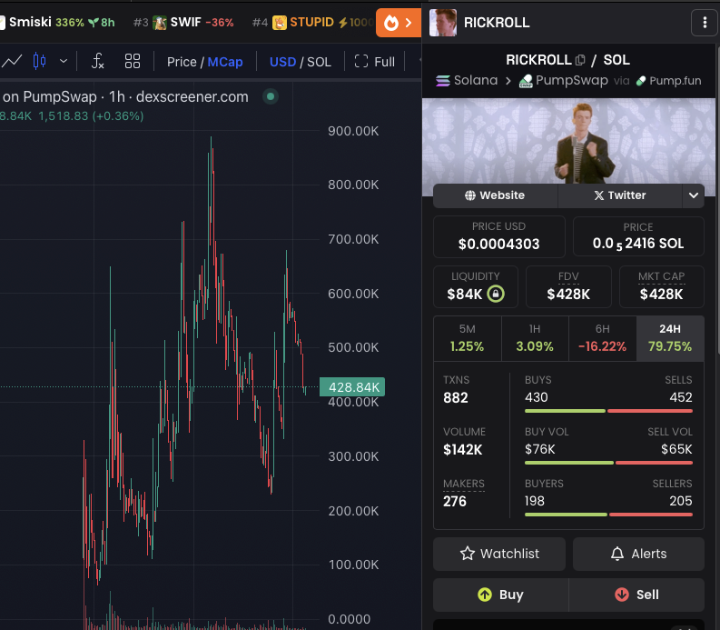Click the RICKROLL banner image
This screenshot has width=720, height=630.
[568, 141]
